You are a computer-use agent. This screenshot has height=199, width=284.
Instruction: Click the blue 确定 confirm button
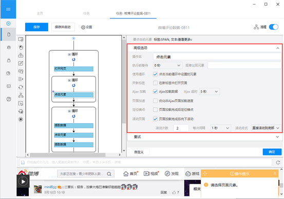pyautogui.click(x=272, y=152)
